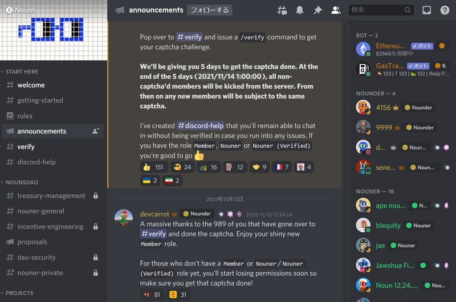Image resolution: width=456 pixels, height=302 pixels.
Task: Open the Nouns server dropdown
Action: coord(54,10)
